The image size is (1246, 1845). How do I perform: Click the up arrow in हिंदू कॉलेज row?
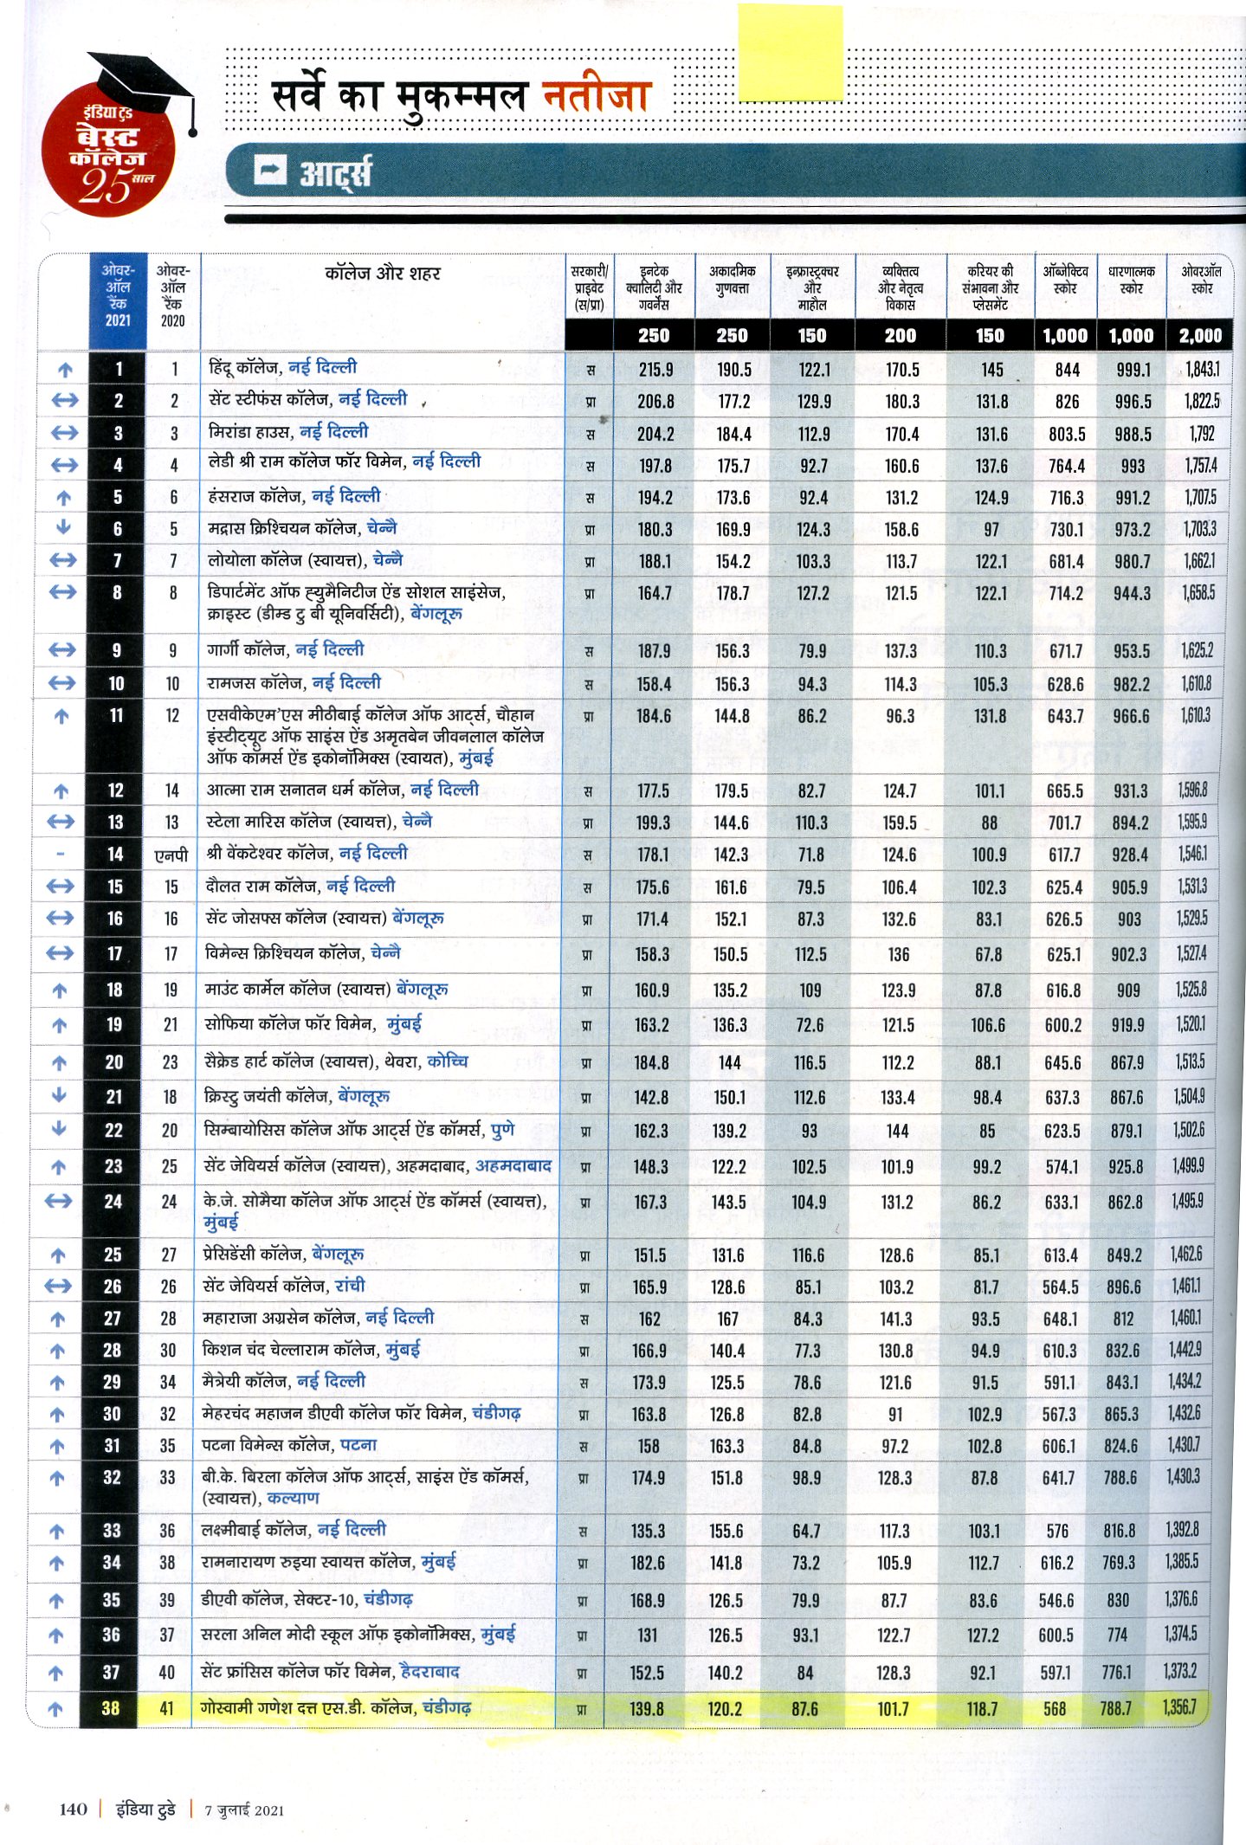point(64,370)
